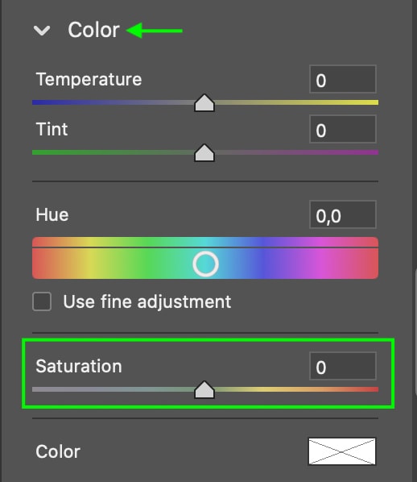Viewport: 417px width, 482px height.
Task: Click the circular Hue selector knob
Action: point(205,264)
